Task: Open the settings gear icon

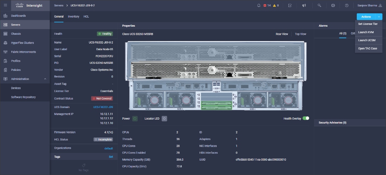Action: click(333, 5)
